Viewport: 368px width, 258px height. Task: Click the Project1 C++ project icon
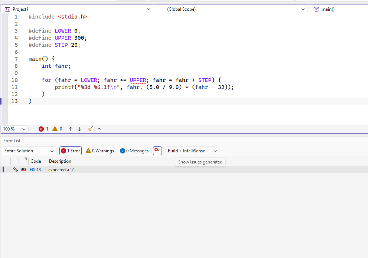point(7,9)
